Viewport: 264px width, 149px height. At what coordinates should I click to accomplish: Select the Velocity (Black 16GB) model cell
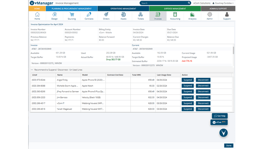[93, 97]
